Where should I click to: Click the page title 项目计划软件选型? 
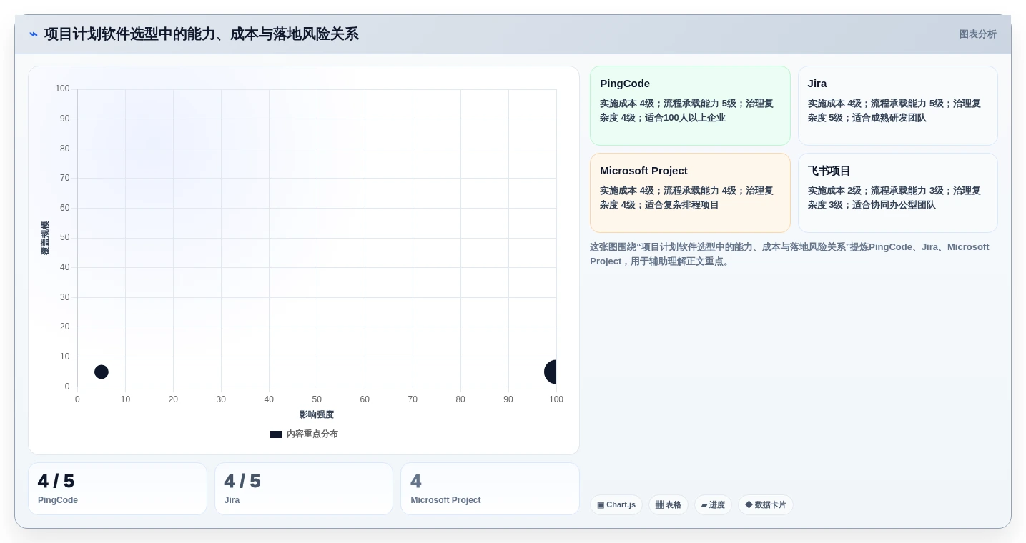[x=202, y=34]
